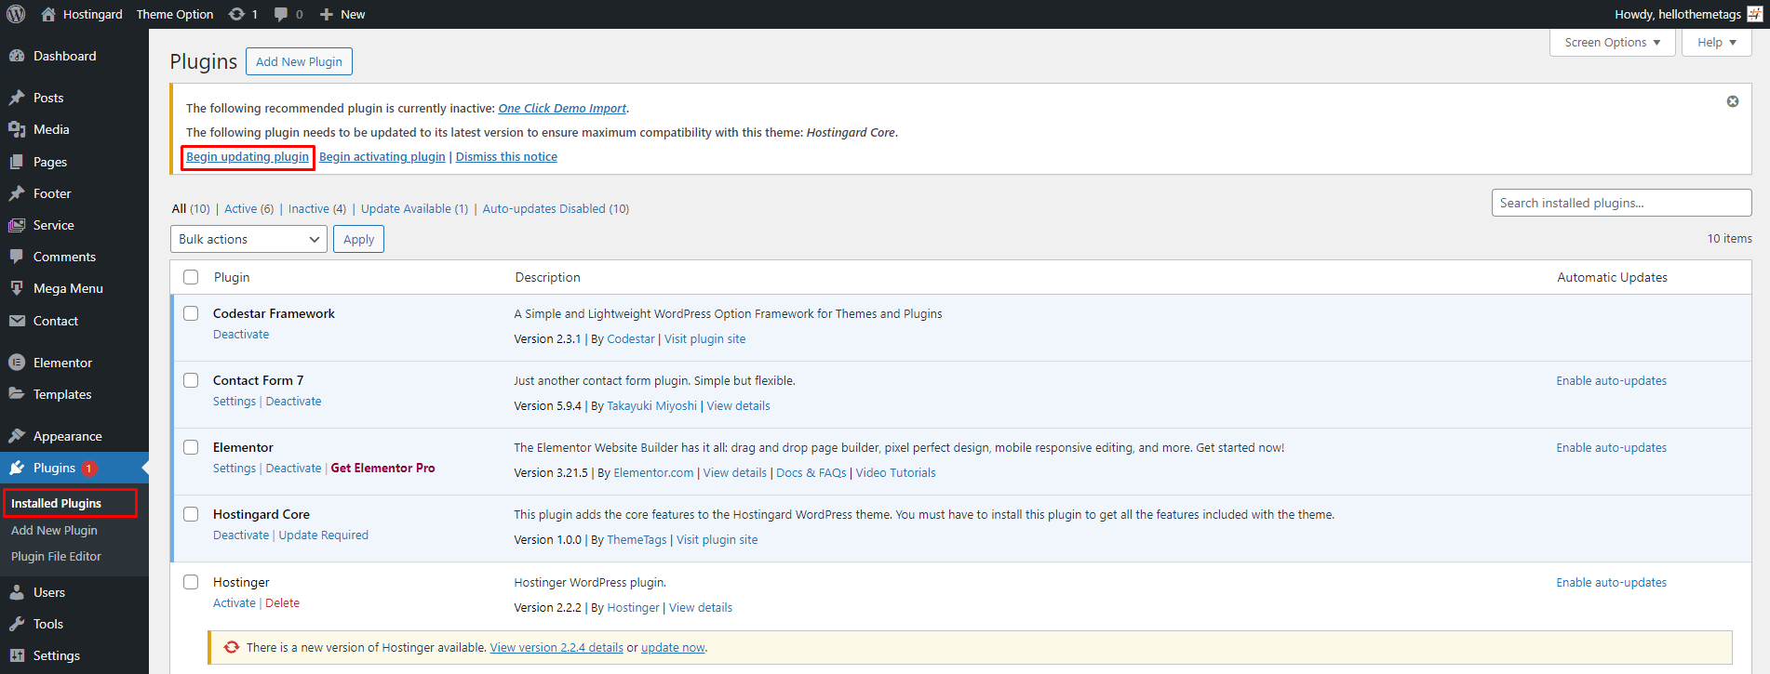1770x674 pixels.
Task: Click the Mega Menu icon
Action: (17, 288)
